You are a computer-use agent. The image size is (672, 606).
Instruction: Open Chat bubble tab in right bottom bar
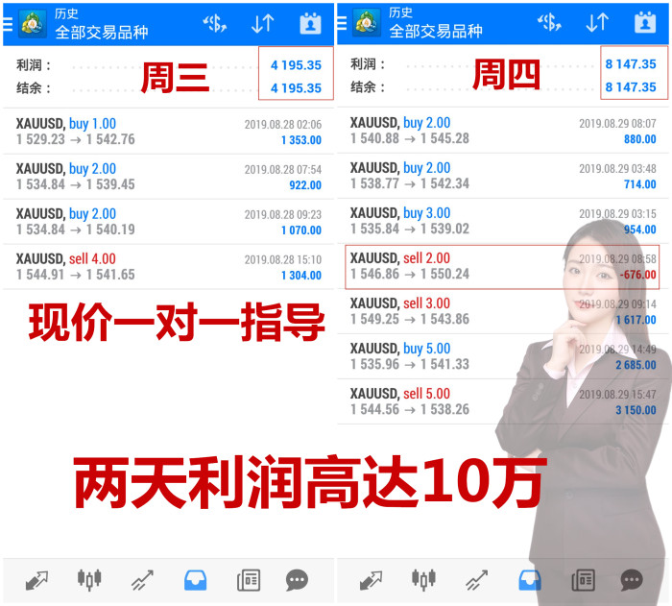pyautogui.click(x=632, y=580)
